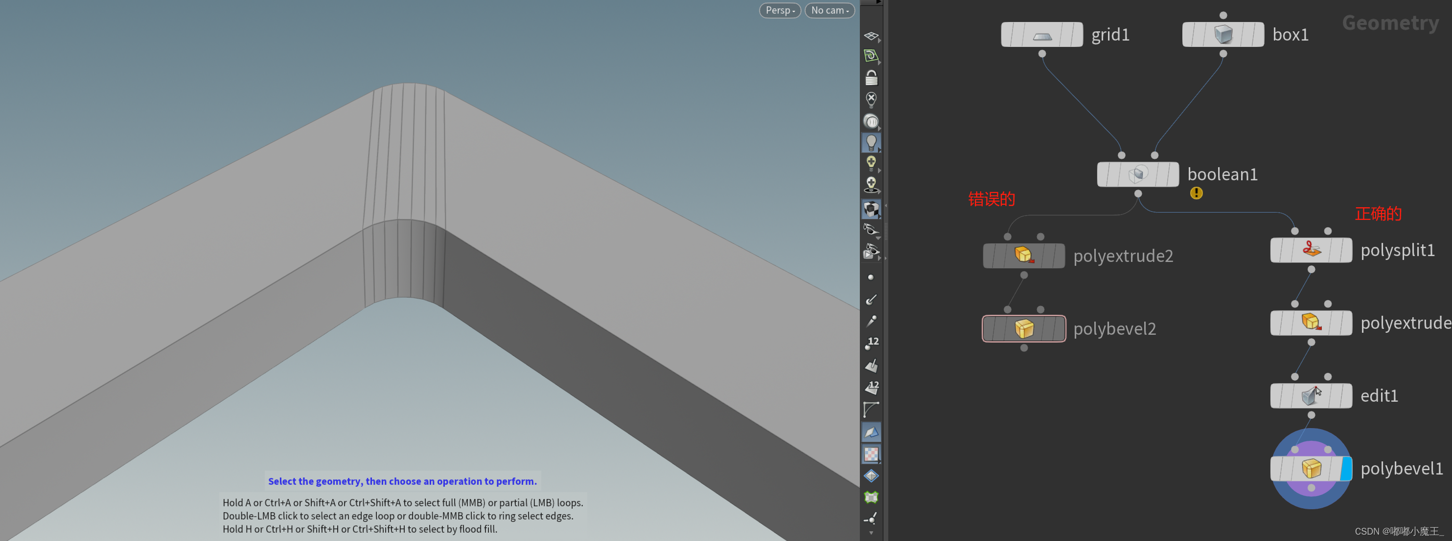
Task: Click the UV checker background icon
Action: (x=871, y=454)
